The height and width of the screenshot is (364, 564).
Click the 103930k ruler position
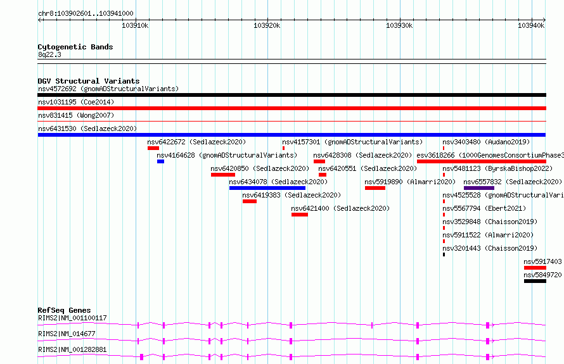pos(399,25)
